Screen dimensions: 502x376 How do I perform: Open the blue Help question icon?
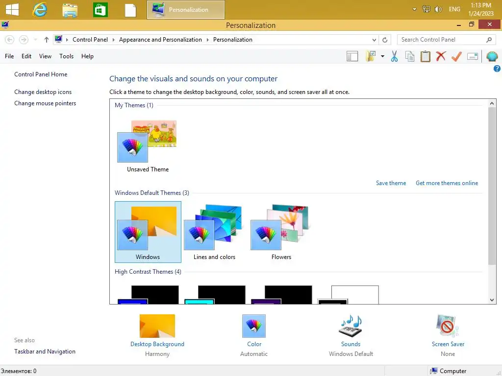497,69
